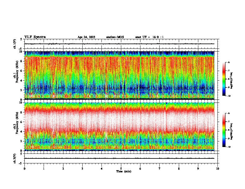The width and height of the screenshot is (245, 189).
Task: Click the "ch.1(V)" waveform axis label
Action: click(x=15, y=44)
